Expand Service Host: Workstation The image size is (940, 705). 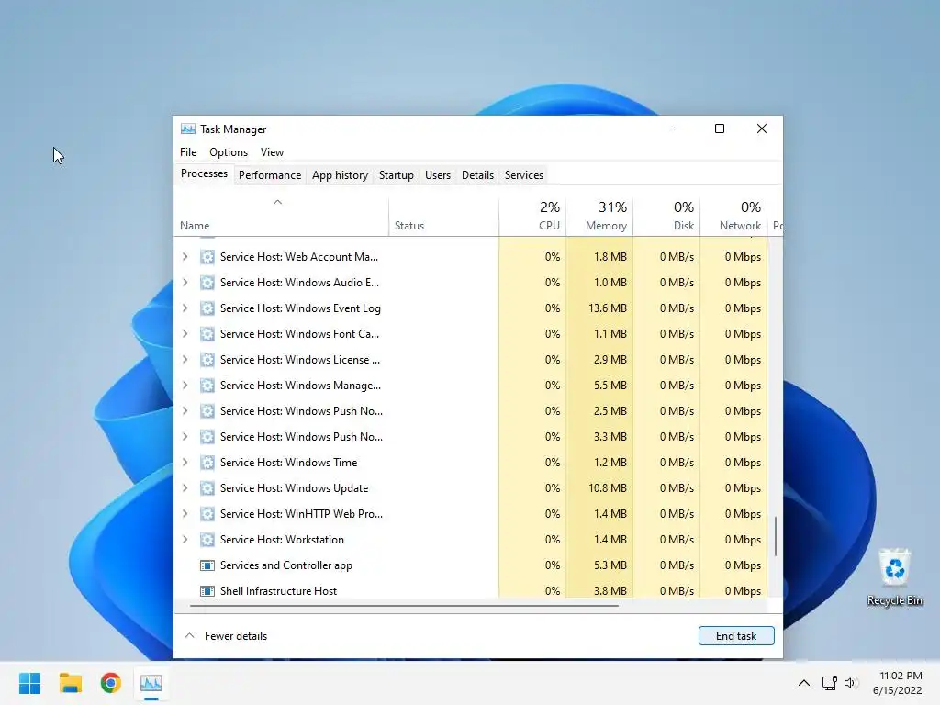click(185, 540)
